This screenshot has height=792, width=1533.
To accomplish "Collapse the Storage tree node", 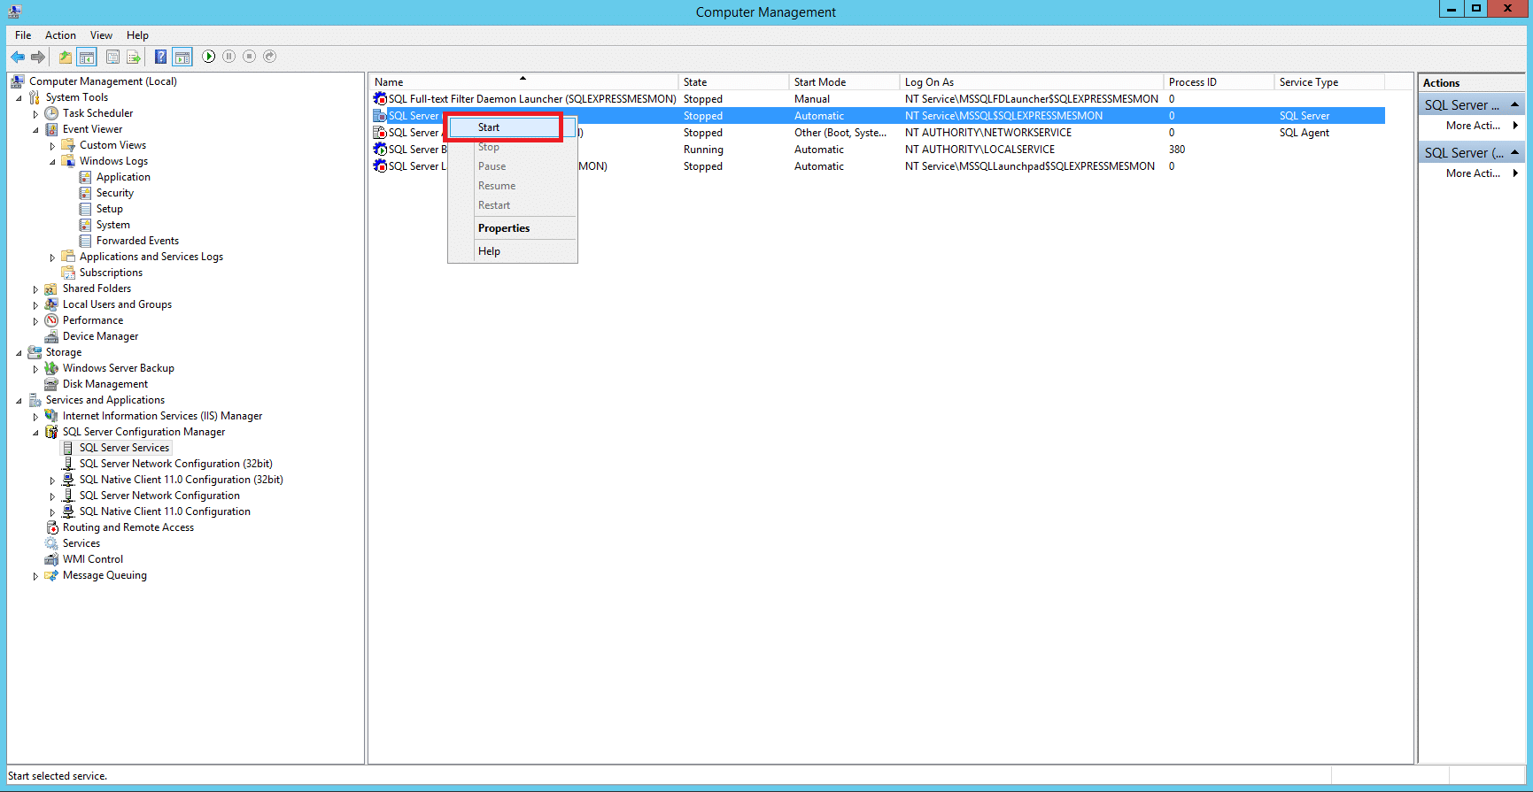I will click(x=19, y=353).
